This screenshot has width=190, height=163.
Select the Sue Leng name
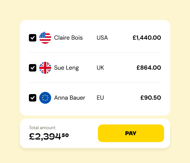point(66,68)
